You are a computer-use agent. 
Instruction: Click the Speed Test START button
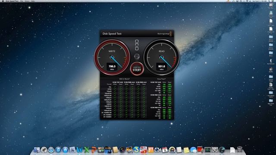pos(137,69)
